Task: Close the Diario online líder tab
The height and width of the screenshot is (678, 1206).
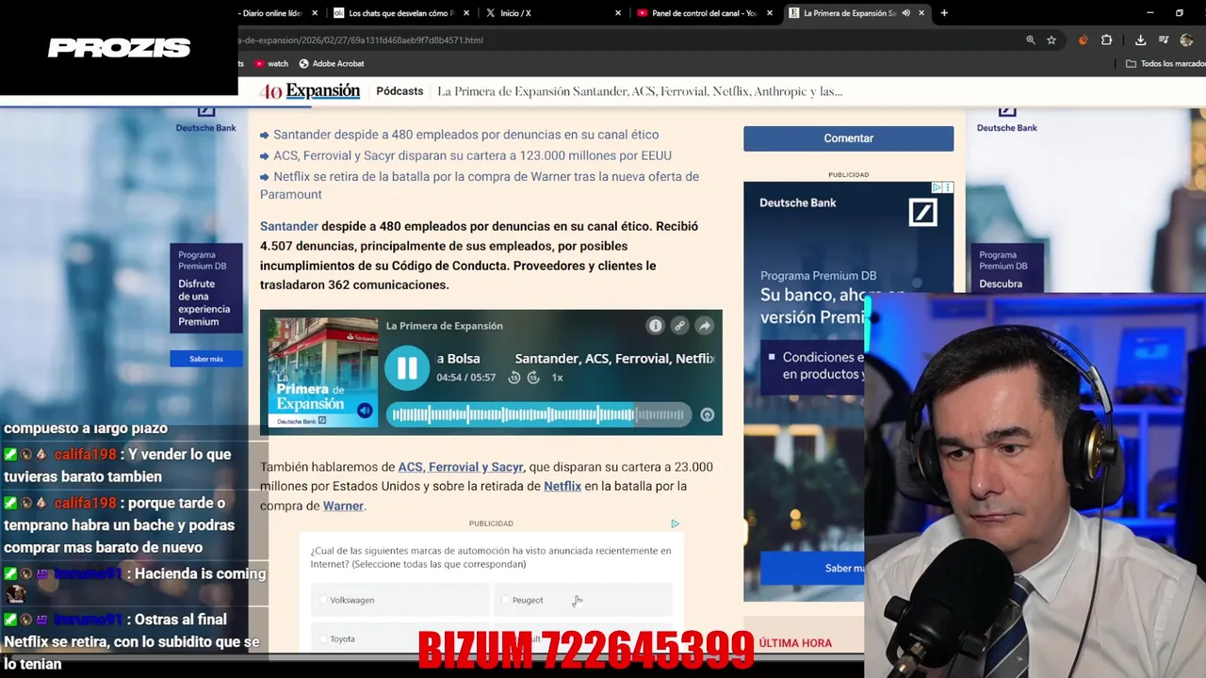Action: point(315,13)
